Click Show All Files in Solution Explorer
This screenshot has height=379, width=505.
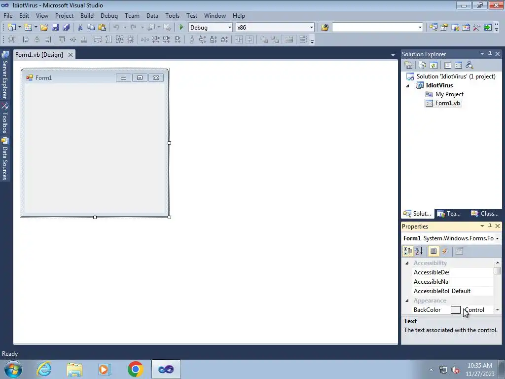[x=423, y=66]
